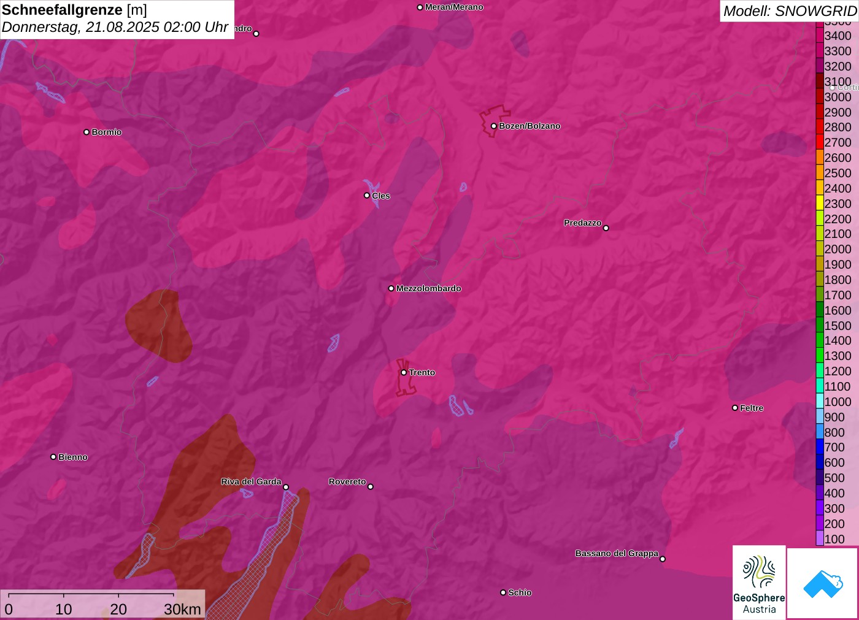The width and height of the screenshot is (859, 620).
Task: Click the 2600 orange legend swatch
Action: [x=820, y=157]
